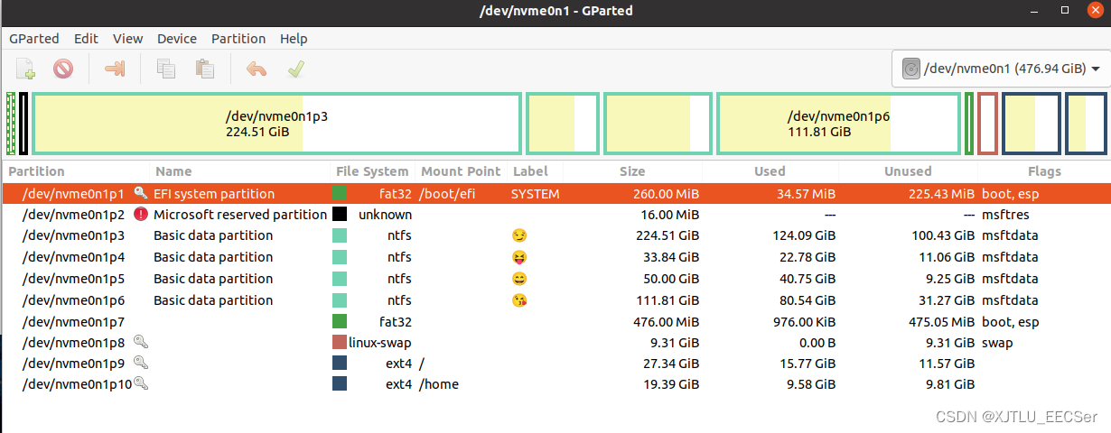Sort by Mount Point column header
Screen dimensions: 1111x433
click(461, 171)
